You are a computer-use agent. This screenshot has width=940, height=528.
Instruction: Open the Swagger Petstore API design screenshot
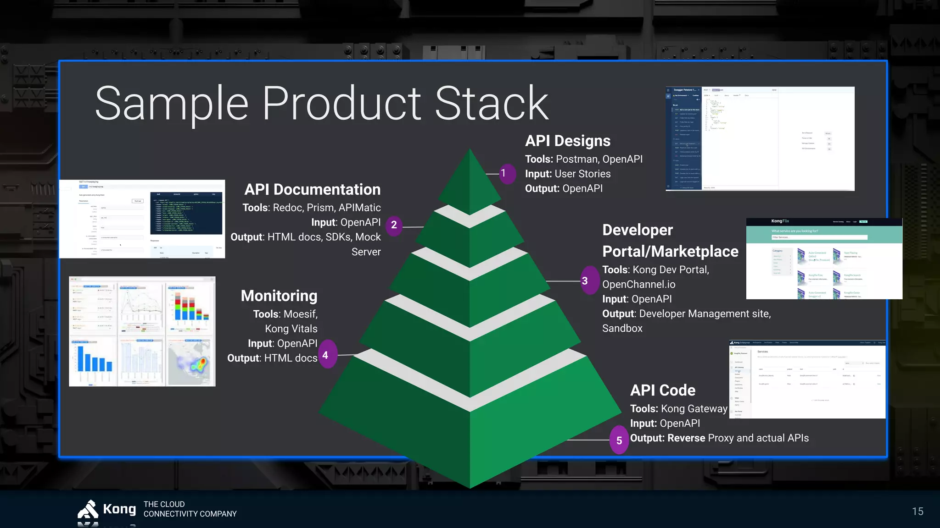[x=760, y=138]
